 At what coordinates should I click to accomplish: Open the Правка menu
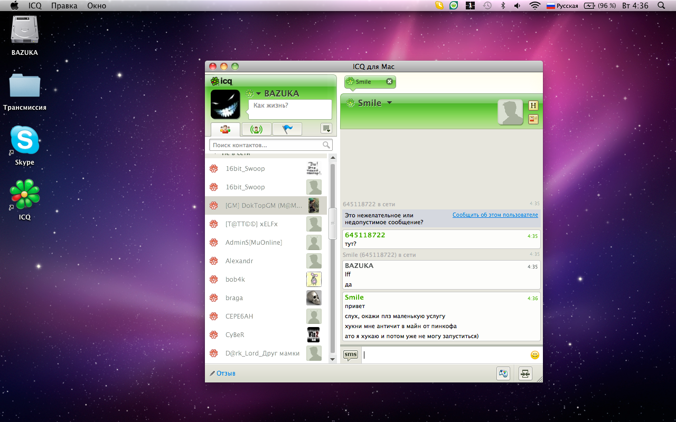point(64,6)
